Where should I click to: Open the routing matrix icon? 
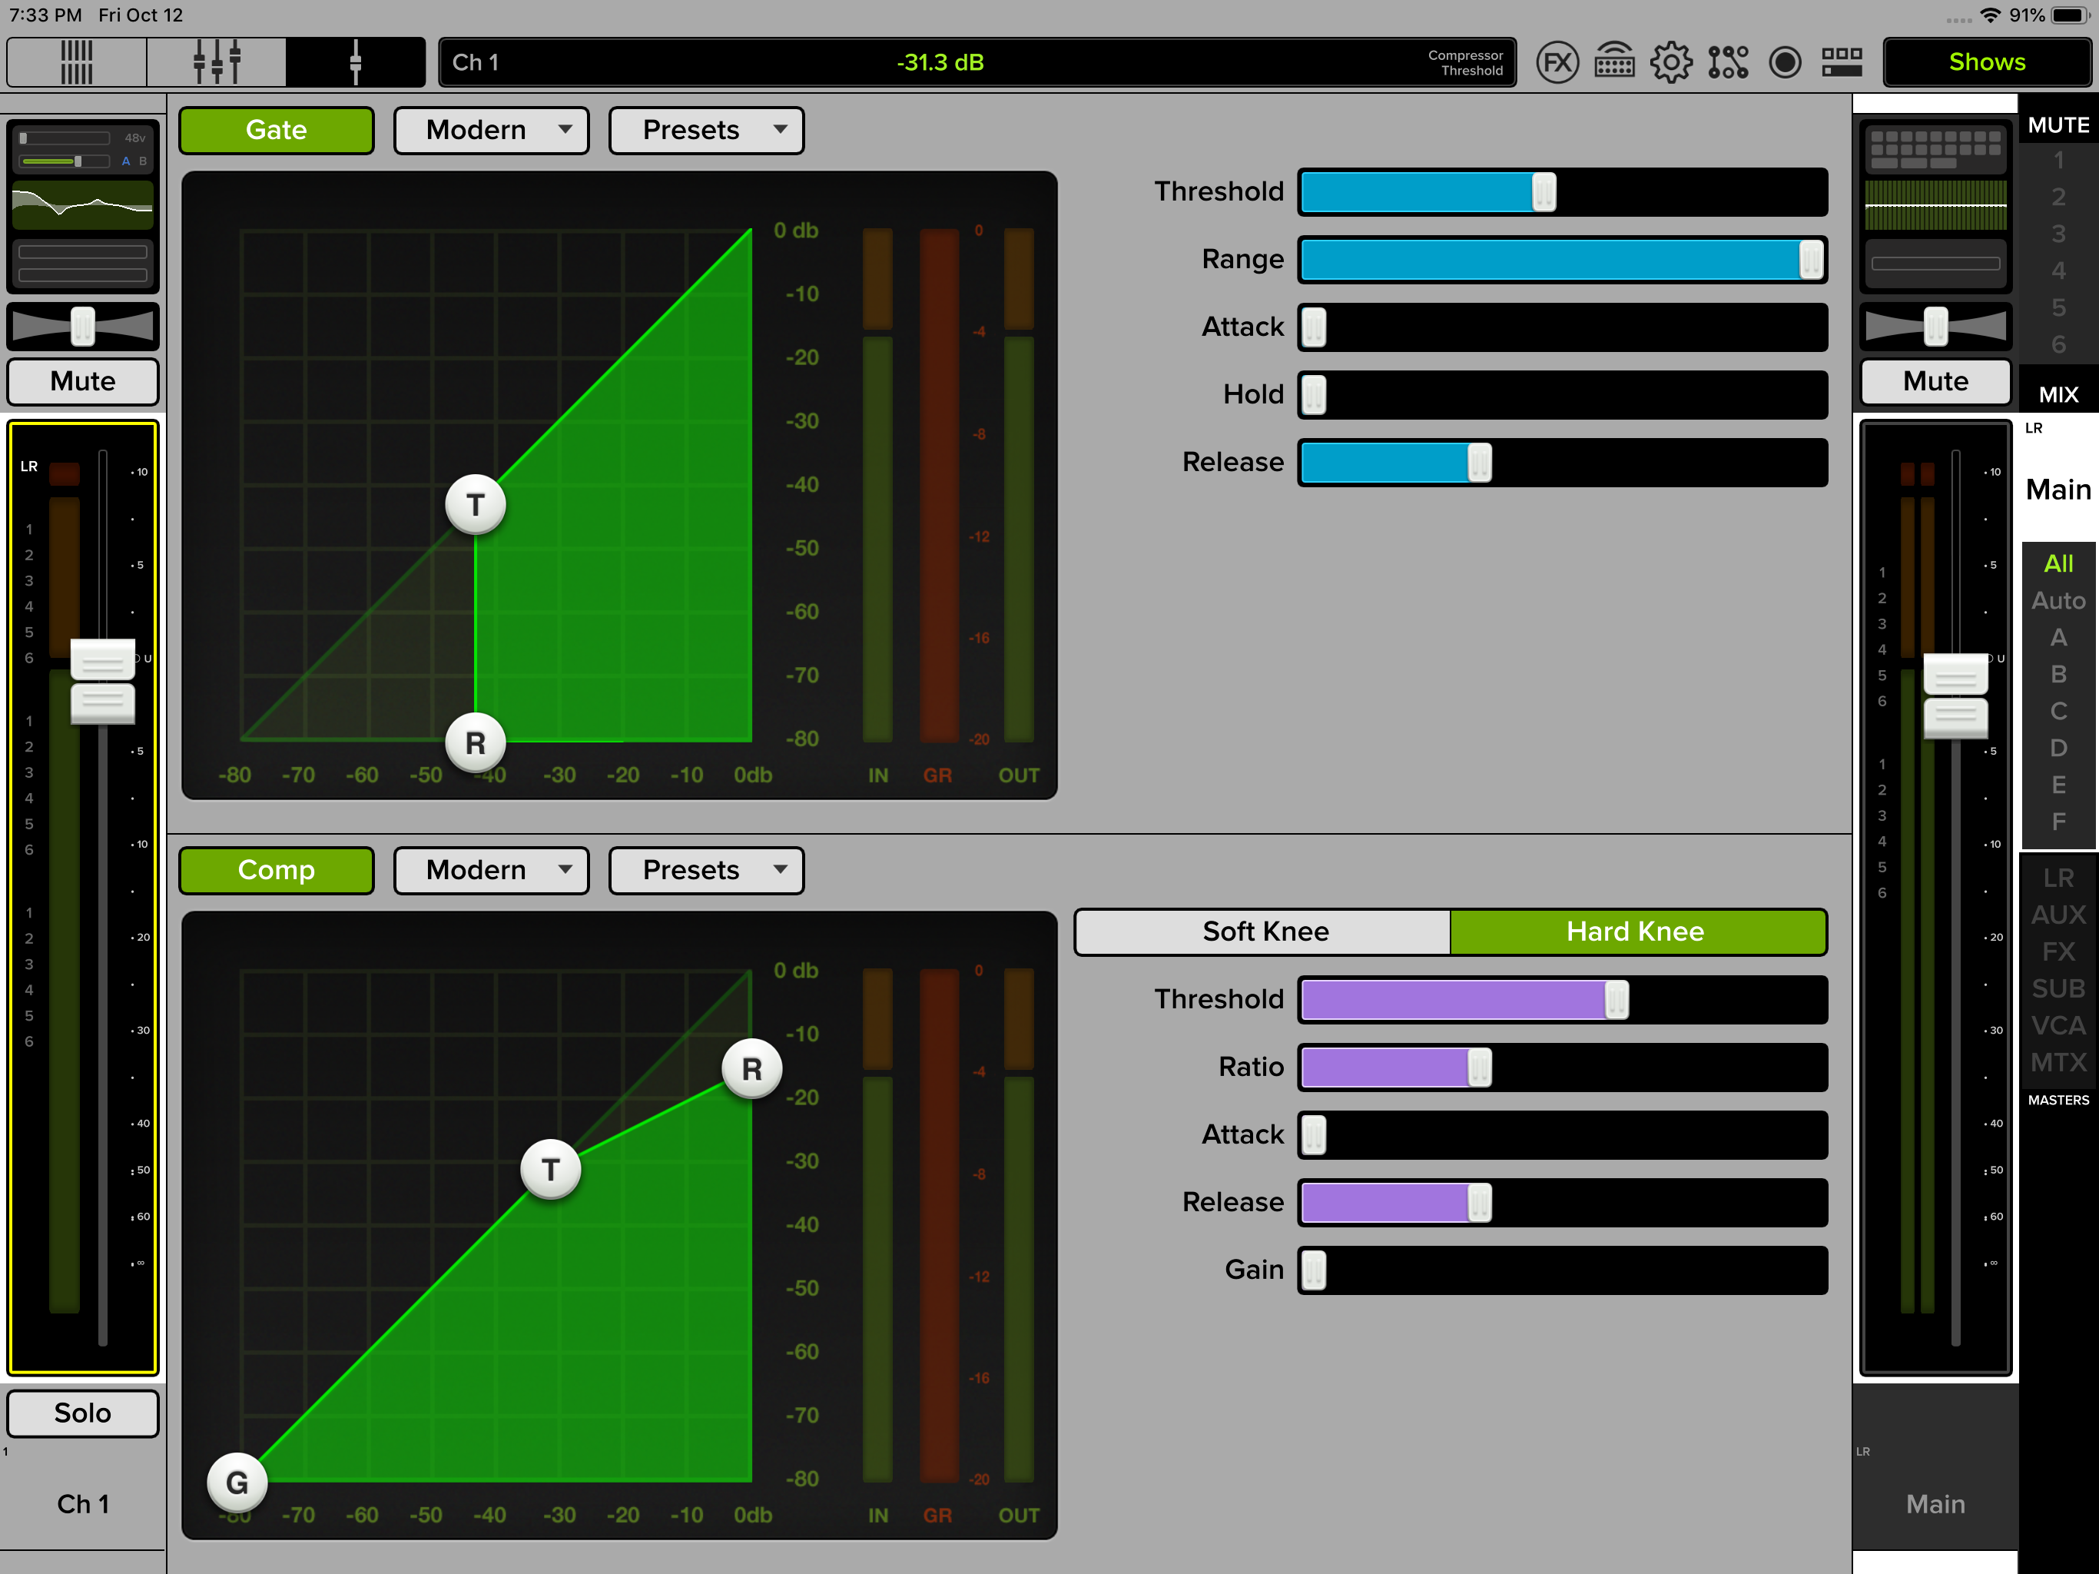(x=1727, y=63)
